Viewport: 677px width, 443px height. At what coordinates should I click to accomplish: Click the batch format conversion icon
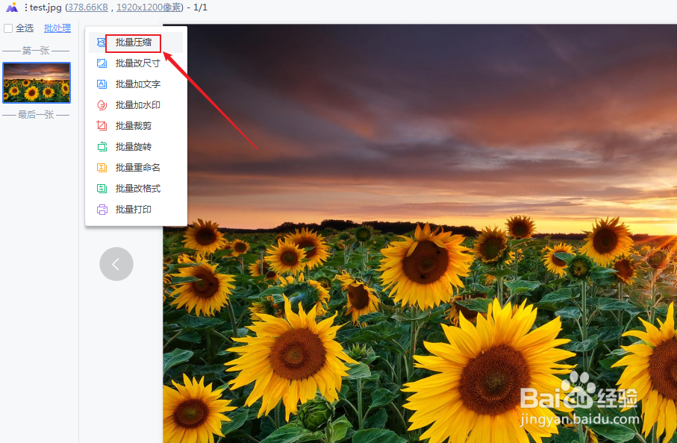point(102,189)
